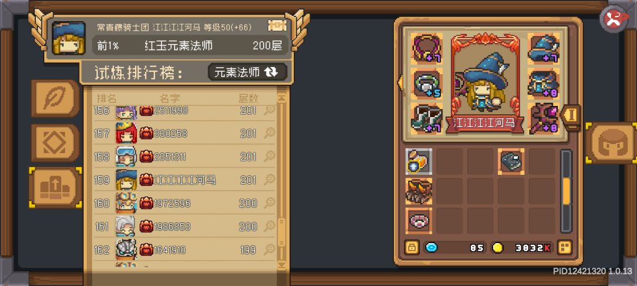Inspect rank 157 player with magnifier icon
Viewport: 637px width, 286px height.
[270, 133]
